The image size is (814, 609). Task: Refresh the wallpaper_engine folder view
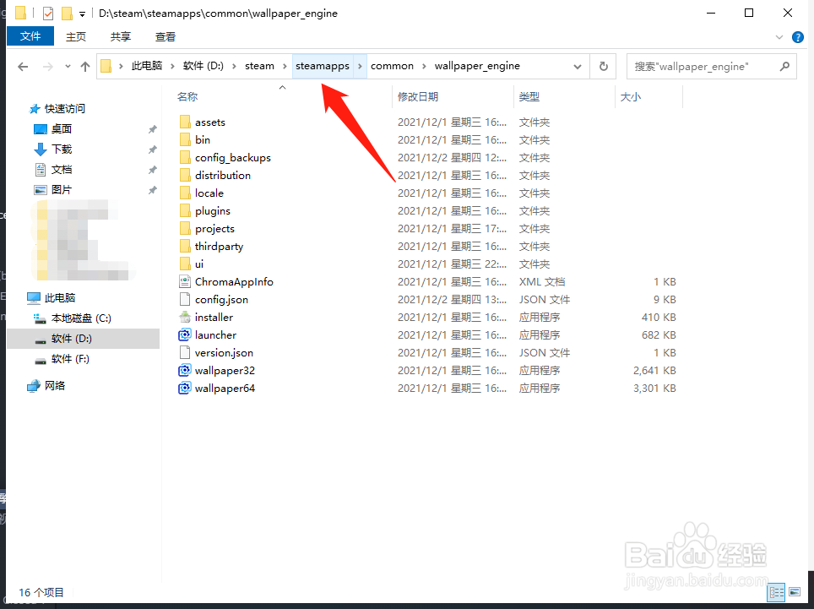(x=603, y=67)
